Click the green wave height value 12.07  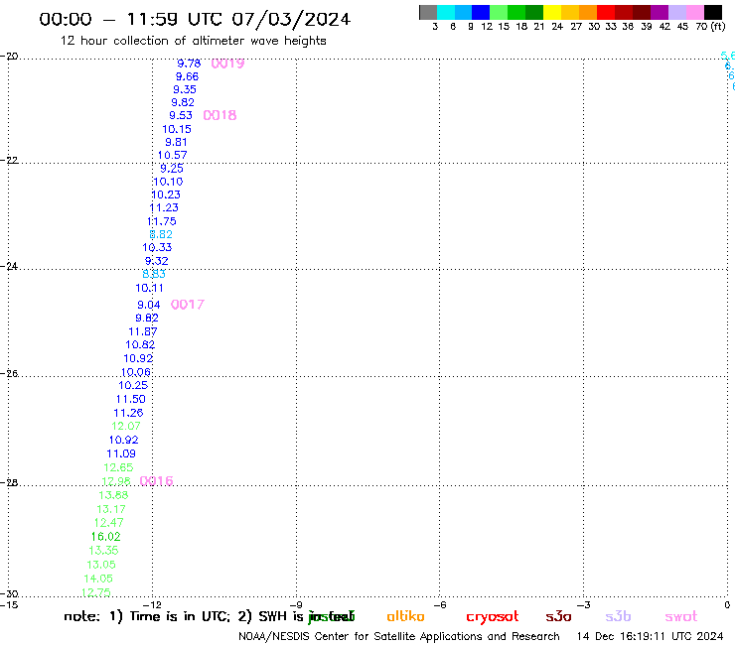point(125,427)
